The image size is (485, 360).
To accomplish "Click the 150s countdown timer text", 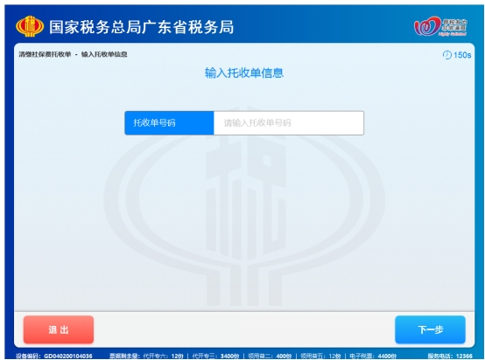I will pyautogui.click(x=462, y=55).
